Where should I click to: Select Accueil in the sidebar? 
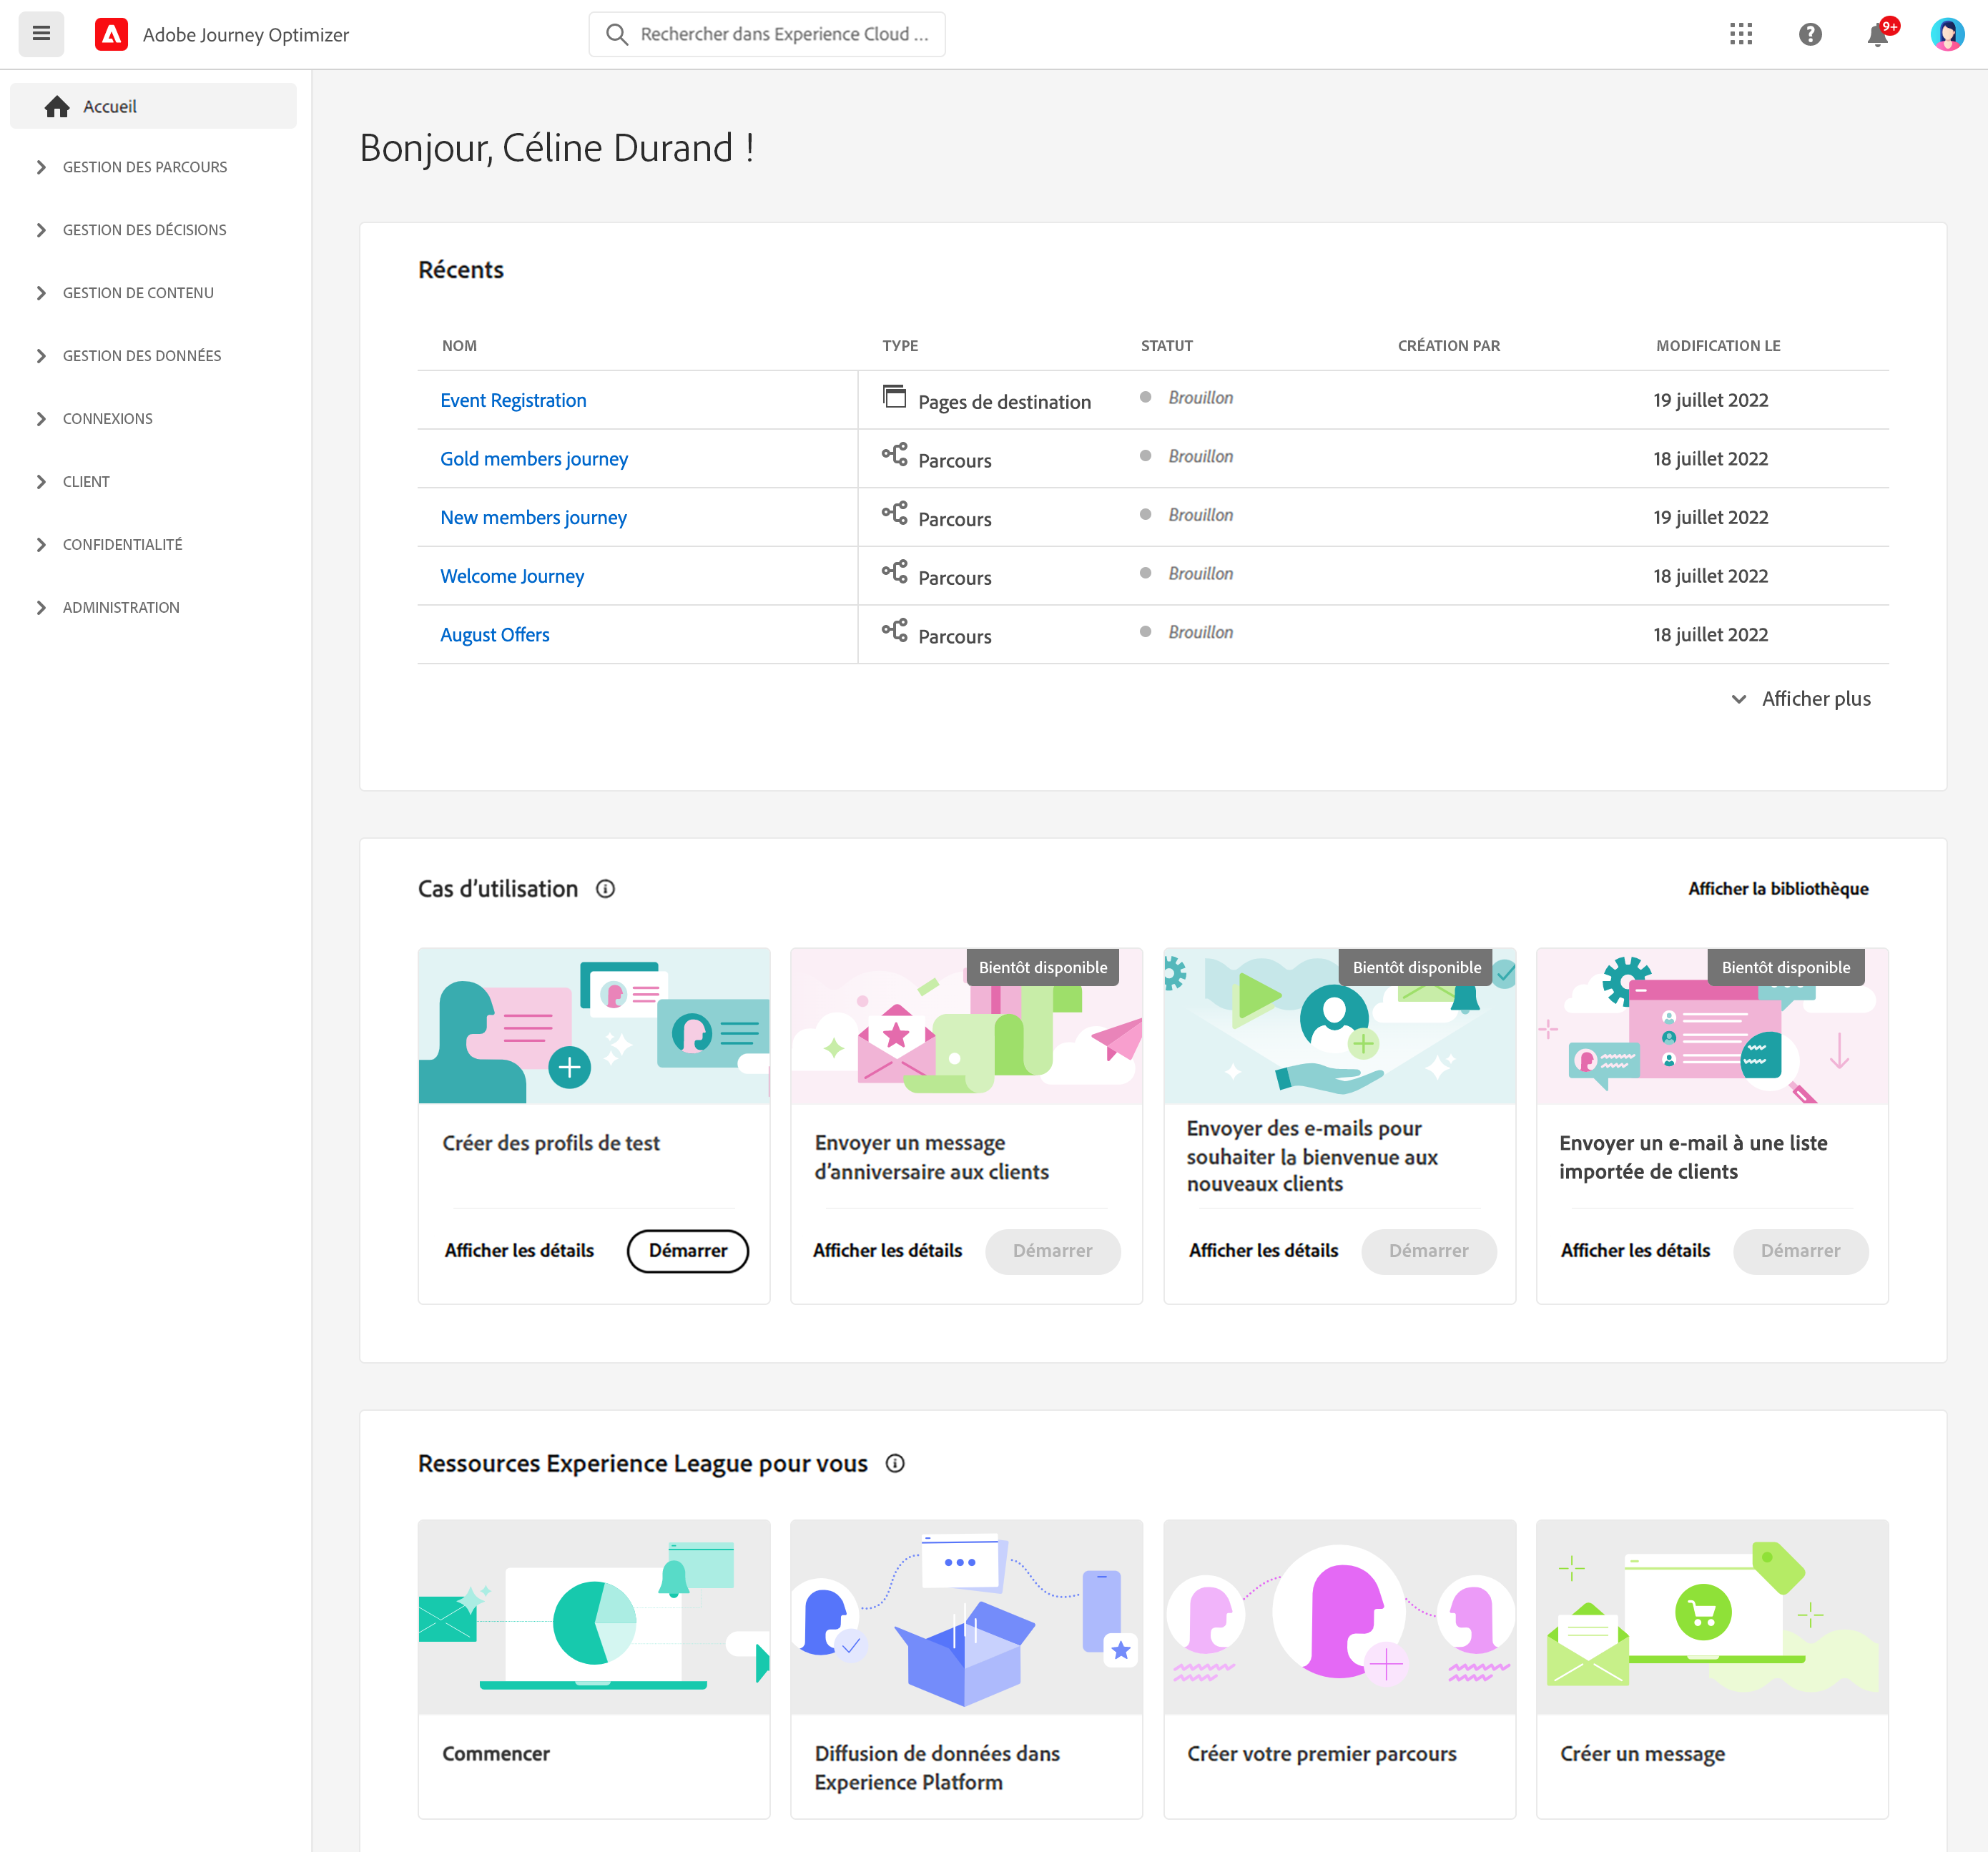(x=110, y=106)
